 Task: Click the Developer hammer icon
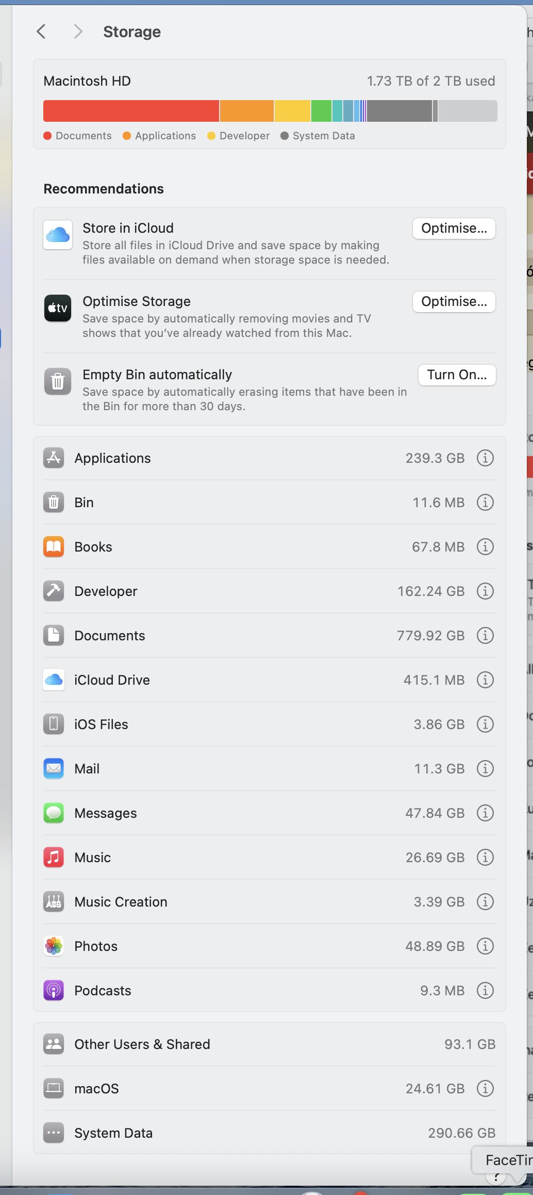point(54,591)
